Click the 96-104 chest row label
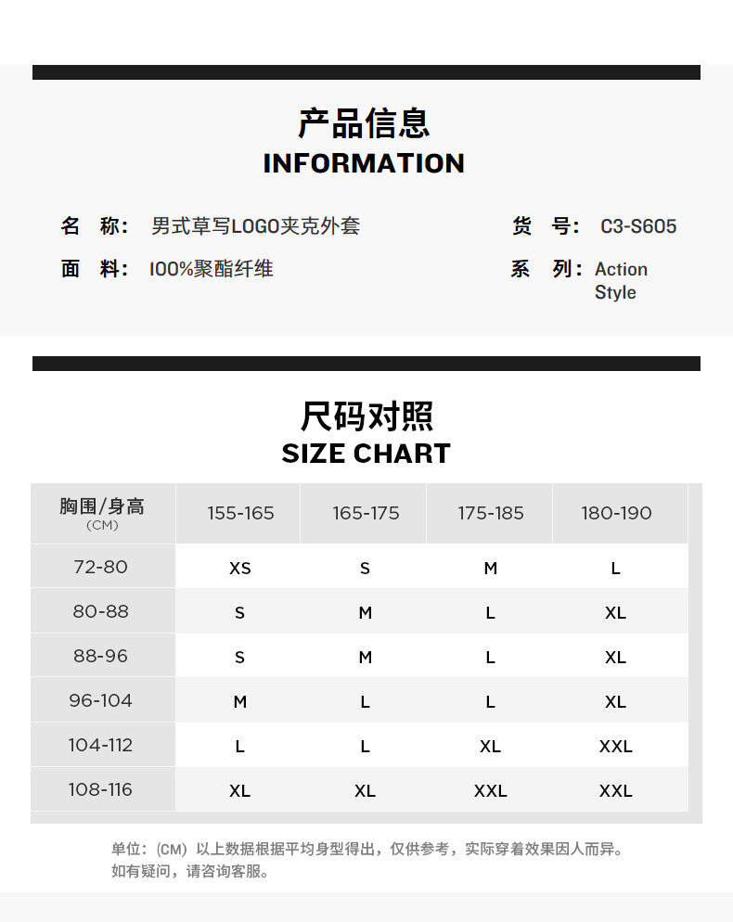This screenshot has width=733, height=922. (x=100, y=700)
